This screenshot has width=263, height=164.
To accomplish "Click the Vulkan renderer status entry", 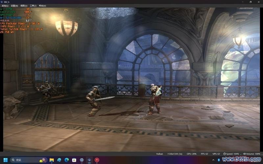I will click(x=159, y=154).
